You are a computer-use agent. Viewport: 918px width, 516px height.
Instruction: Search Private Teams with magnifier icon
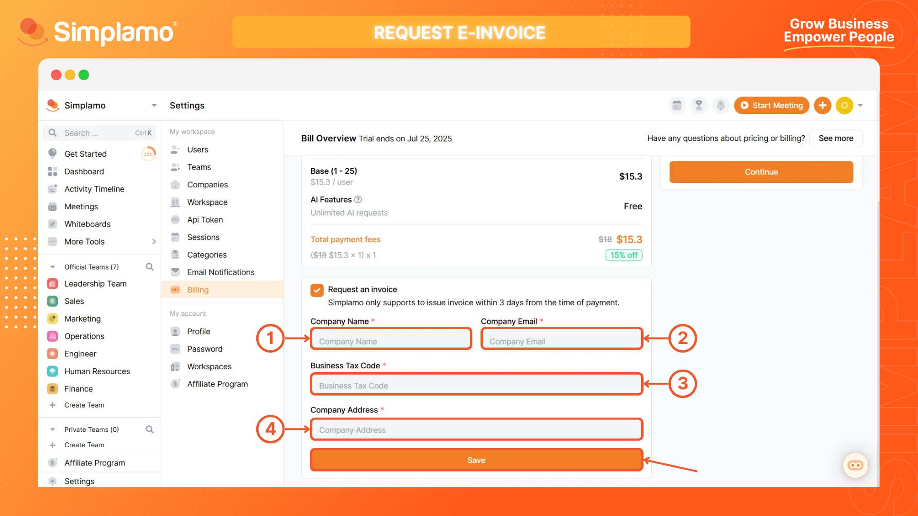click(x=150, y=430)
